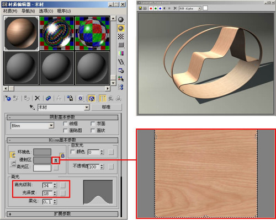Click 光泽度 map button
This screenshot has width=276, height=220.
click(63, 193)
